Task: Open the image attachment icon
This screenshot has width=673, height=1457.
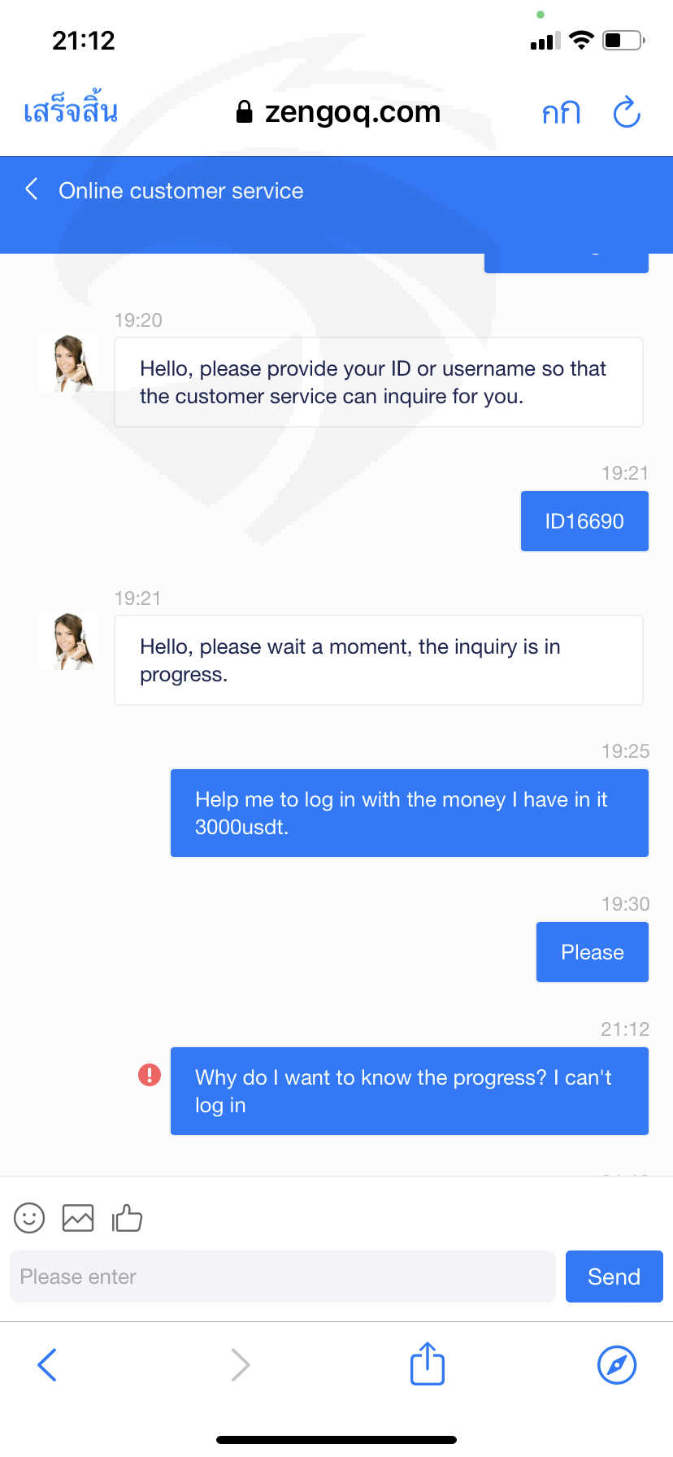Action: click(x=78, y=1218)
